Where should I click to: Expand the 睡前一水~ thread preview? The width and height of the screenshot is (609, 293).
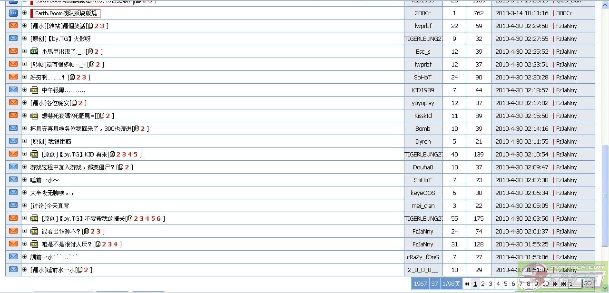point(25,180)
